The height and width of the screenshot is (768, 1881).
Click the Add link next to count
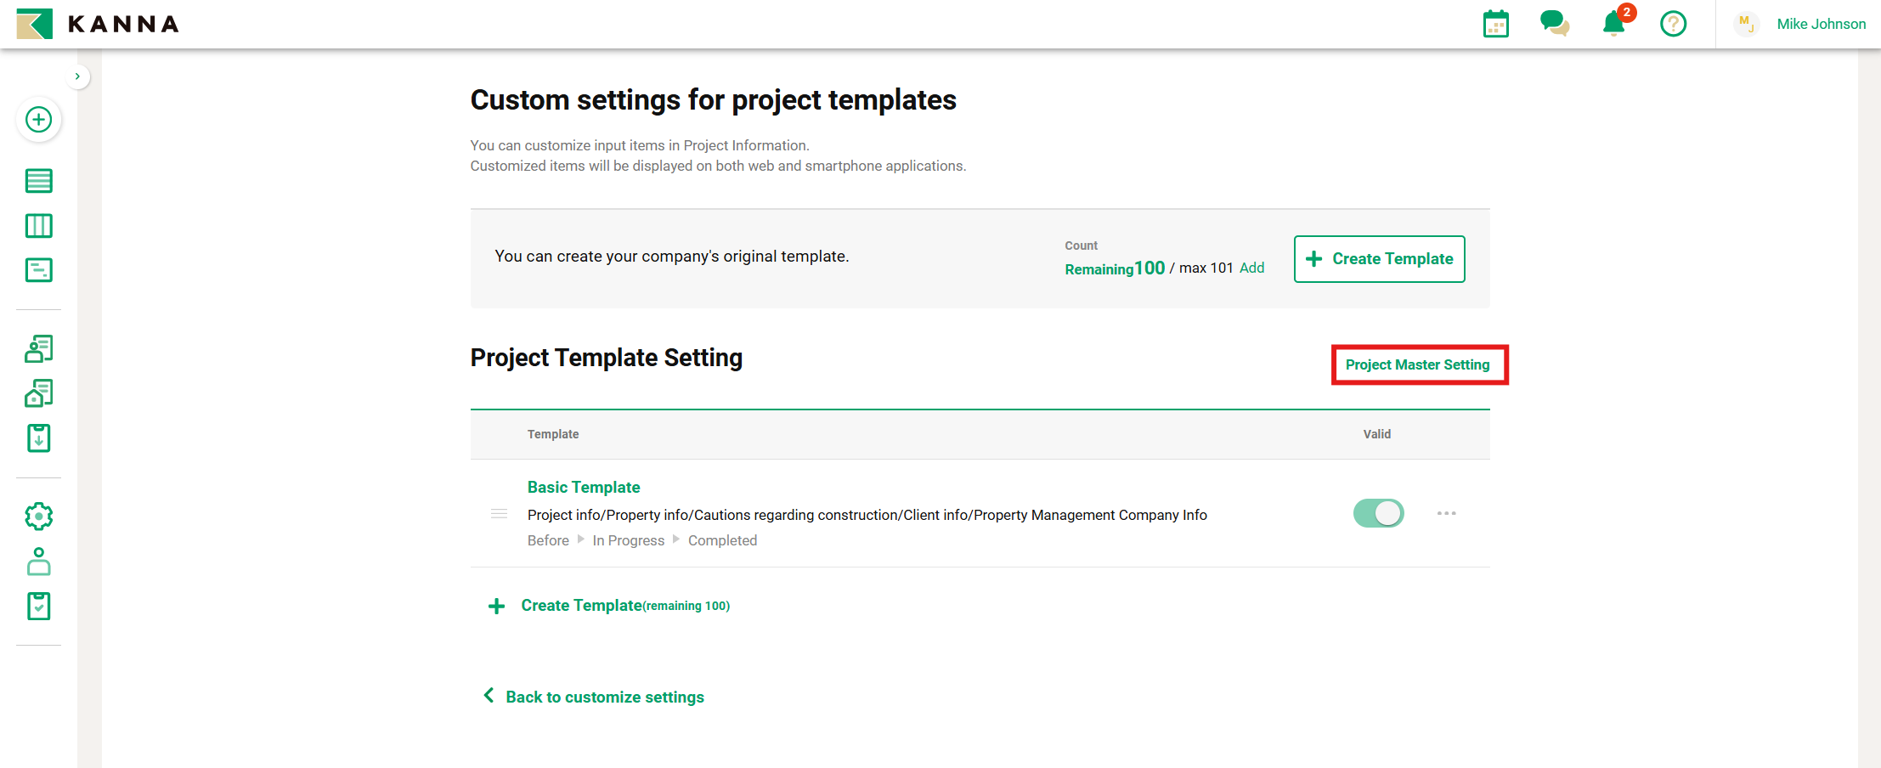coord(1251,268)
